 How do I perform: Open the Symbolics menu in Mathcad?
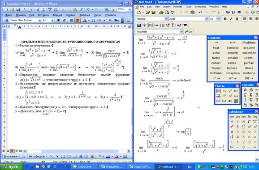pos(200,7)
